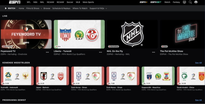Click the Australië - Indonesië title text
The height and width of the screenshot is (104, 205).
point(9,87)
